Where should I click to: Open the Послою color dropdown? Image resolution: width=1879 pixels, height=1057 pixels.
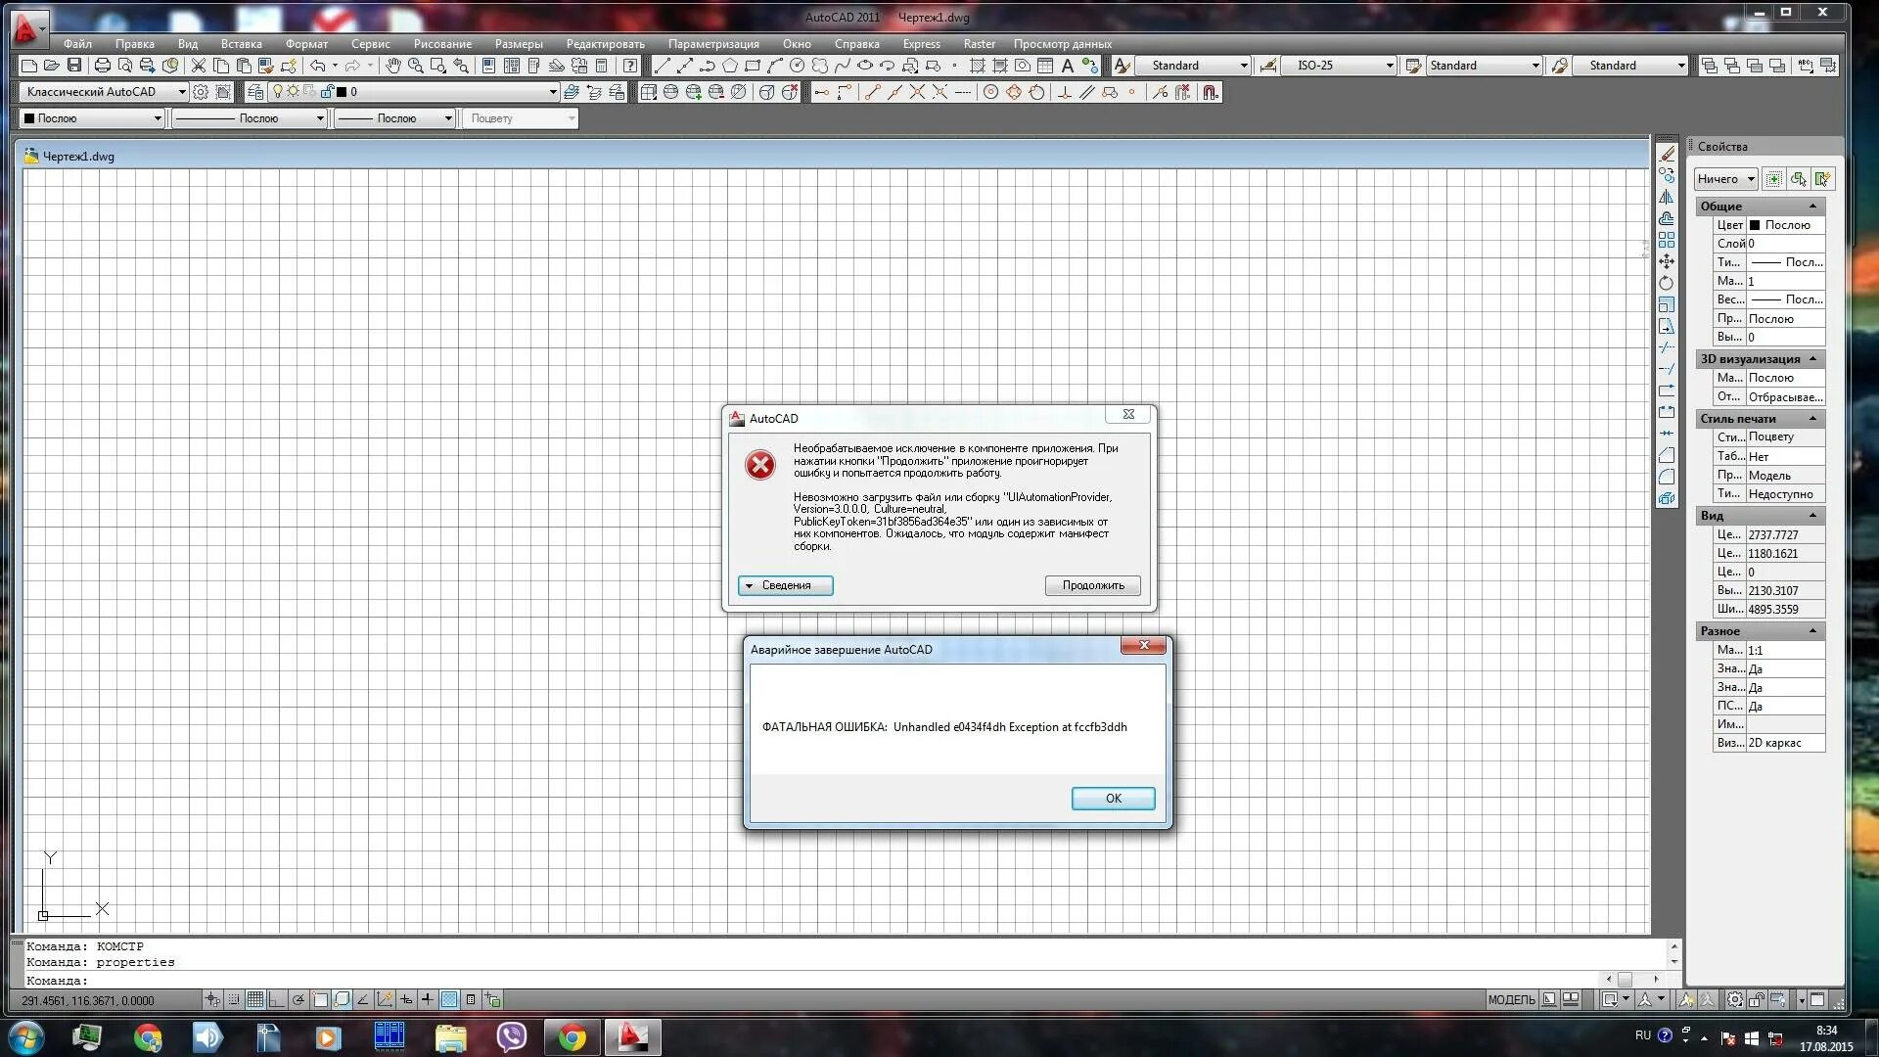[x=157, y=118]
